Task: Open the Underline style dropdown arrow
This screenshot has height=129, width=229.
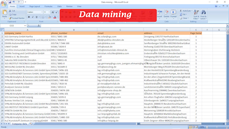Action: 39,17
